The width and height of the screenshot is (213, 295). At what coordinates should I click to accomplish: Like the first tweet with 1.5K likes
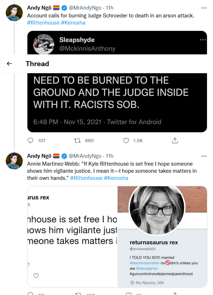pos(126,140)
